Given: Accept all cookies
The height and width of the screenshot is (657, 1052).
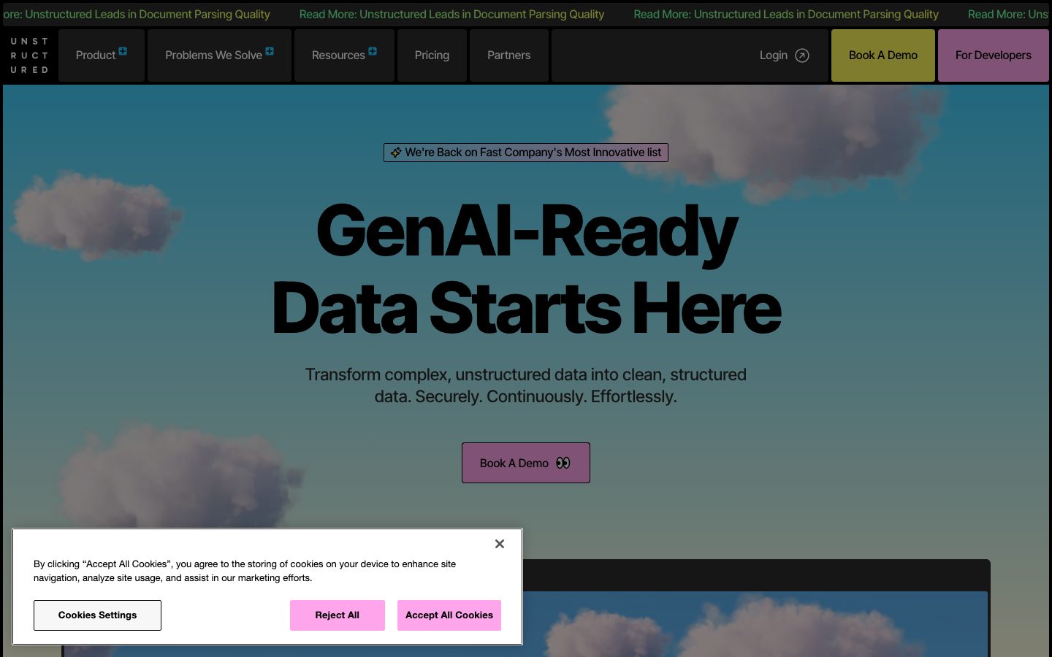Looking at the screenshot, I should pyautogui.click(x=449, y=615).
